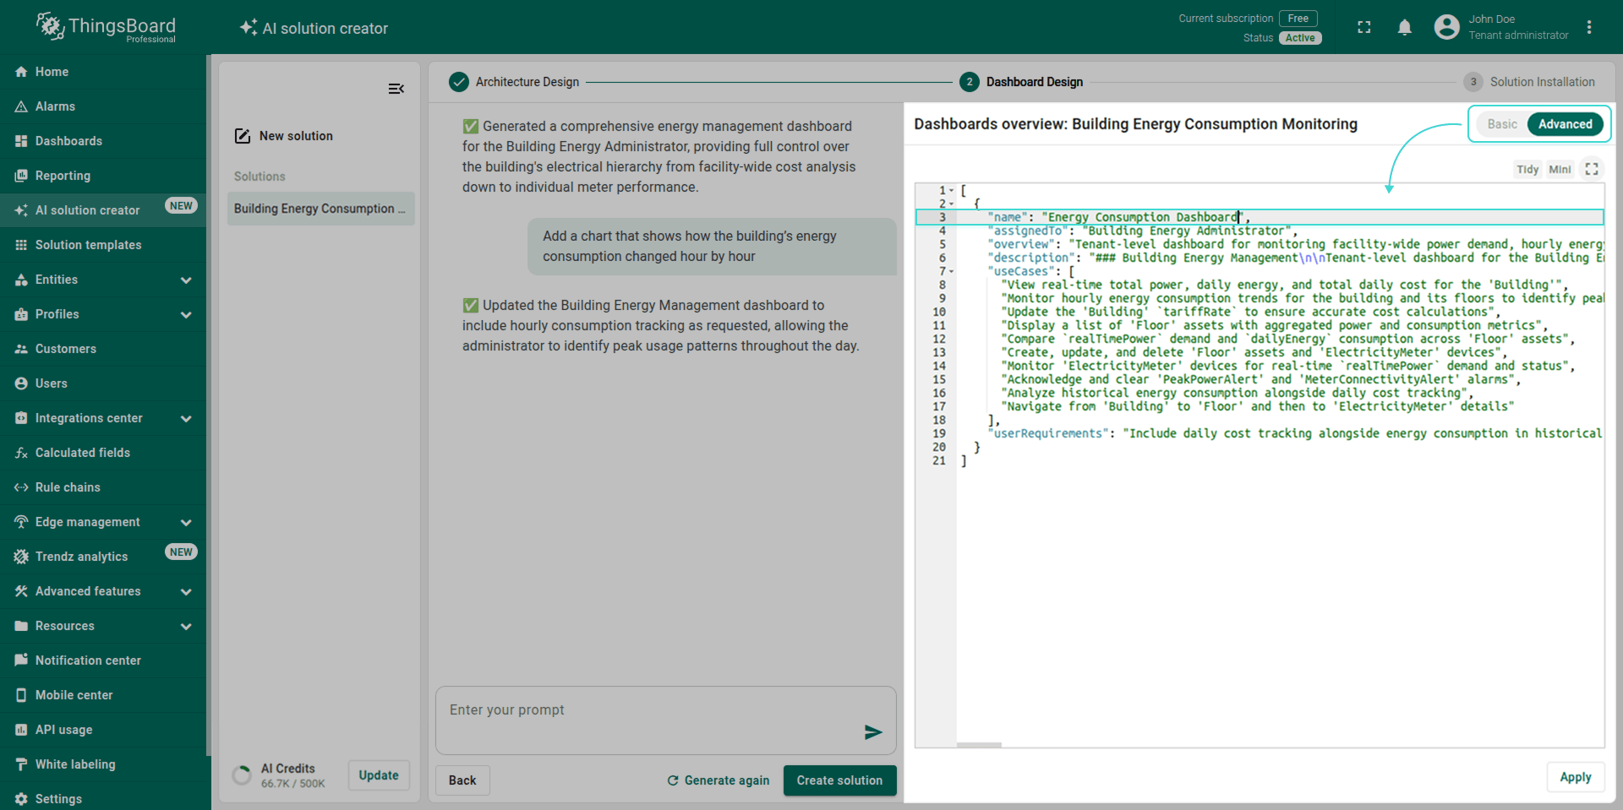
Task: Send the prompt with arrow icon
Action: click(x=873, y=732)
